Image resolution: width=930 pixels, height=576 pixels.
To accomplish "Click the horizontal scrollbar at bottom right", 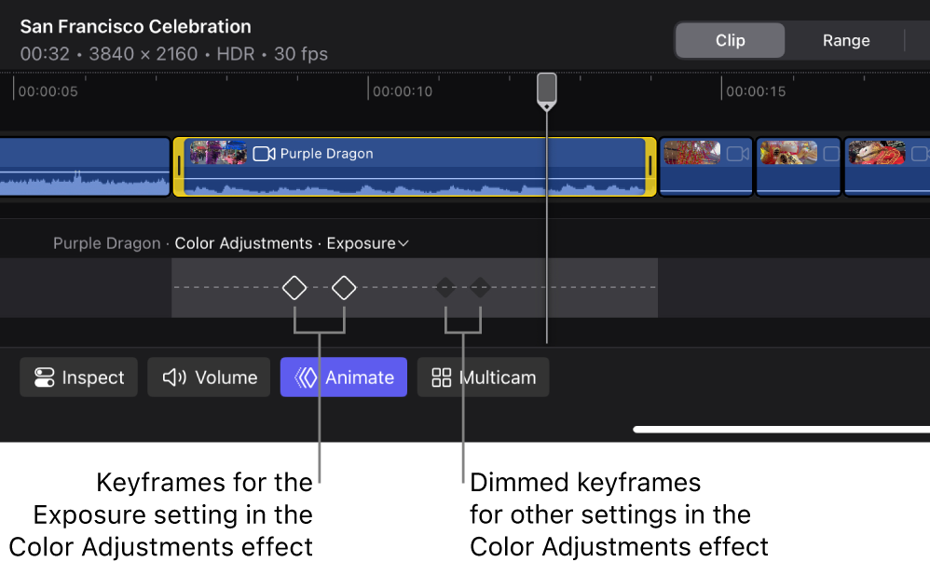I will click(x=781, y=430).
